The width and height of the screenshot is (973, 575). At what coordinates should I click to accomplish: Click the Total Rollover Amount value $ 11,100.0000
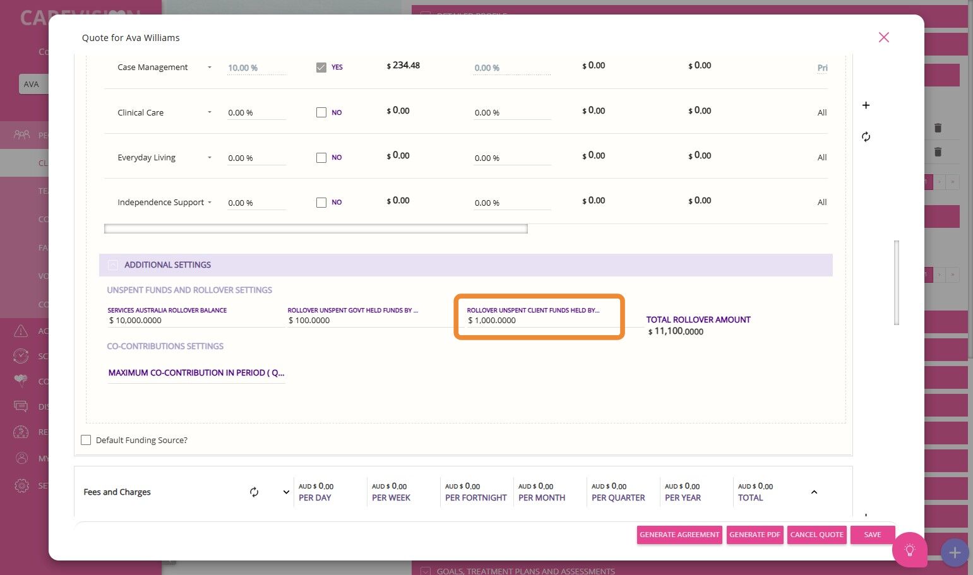(676, 331)
